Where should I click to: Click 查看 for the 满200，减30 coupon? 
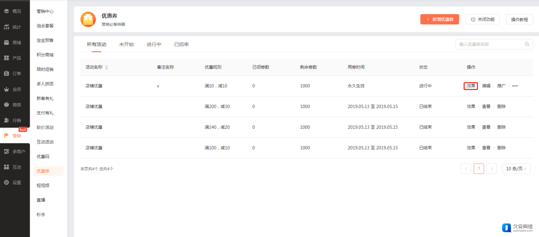486,106
